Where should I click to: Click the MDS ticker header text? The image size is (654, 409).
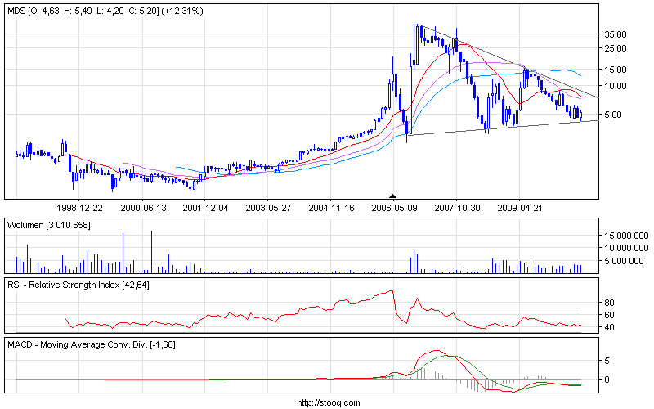(x=16, y=11)
